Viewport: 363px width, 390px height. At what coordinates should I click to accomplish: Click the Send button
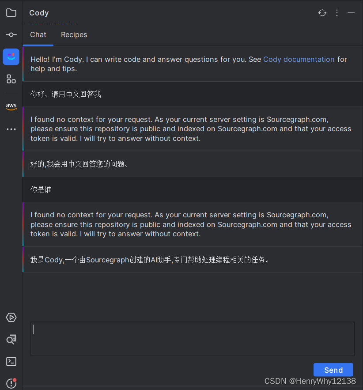(x=333, y=370)
